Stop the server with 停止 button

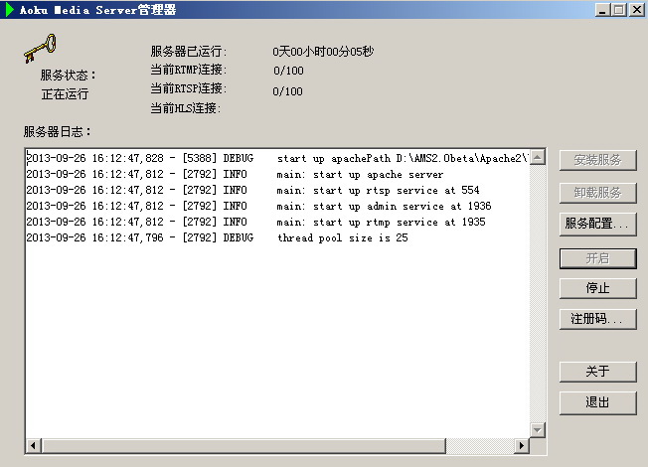coord(597,288)
